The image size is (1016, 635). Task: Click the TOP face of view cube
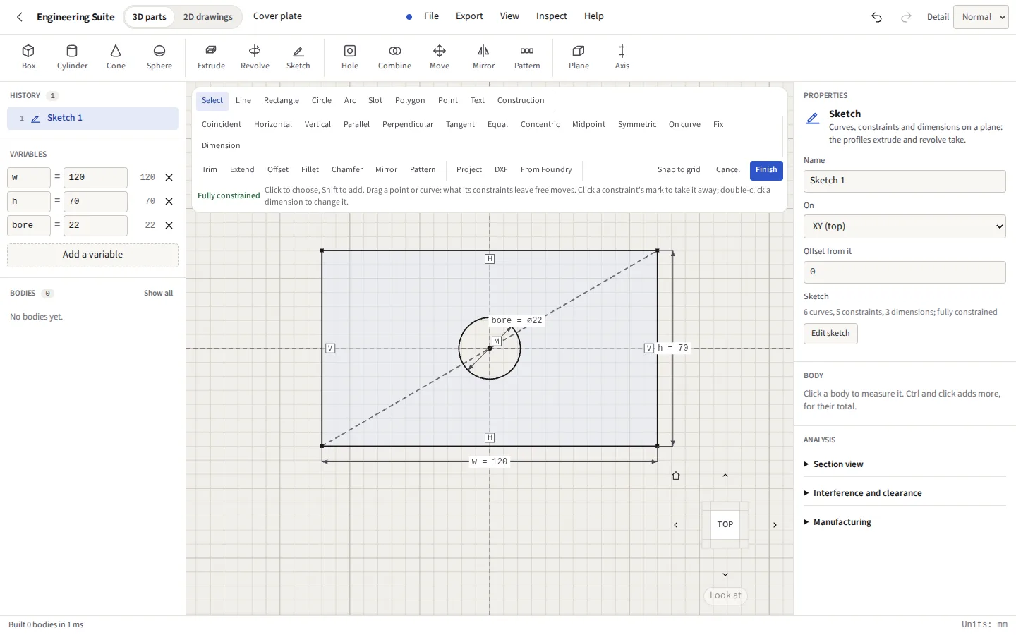(725, 524)
